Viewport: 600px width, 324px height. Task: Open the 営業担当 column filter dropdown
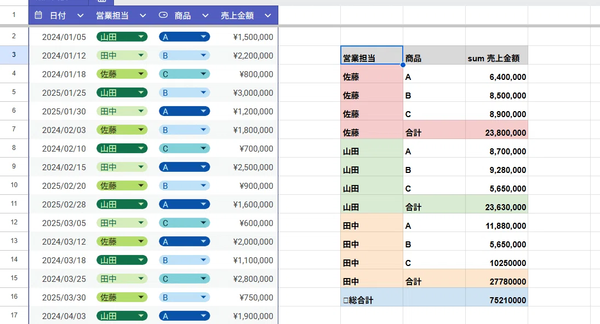tap(142, 16)
